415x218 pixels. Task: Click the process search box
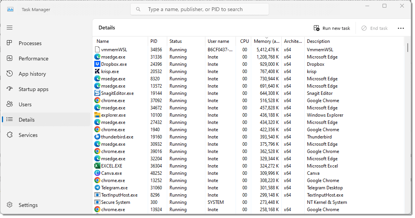200,9
